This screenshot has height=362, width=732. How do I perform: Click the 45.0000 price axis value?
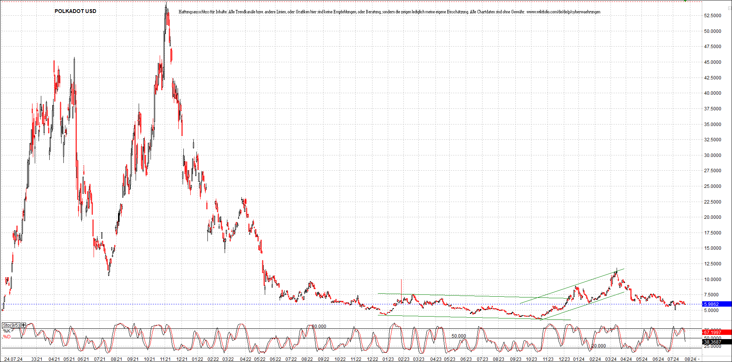713,62
